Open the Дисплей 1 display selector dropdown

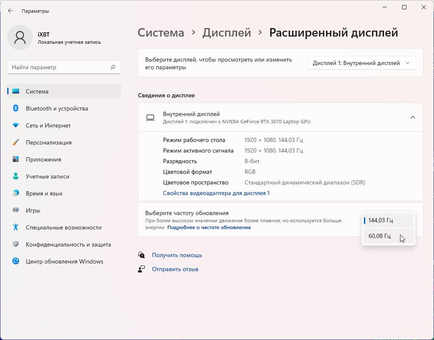361,63
